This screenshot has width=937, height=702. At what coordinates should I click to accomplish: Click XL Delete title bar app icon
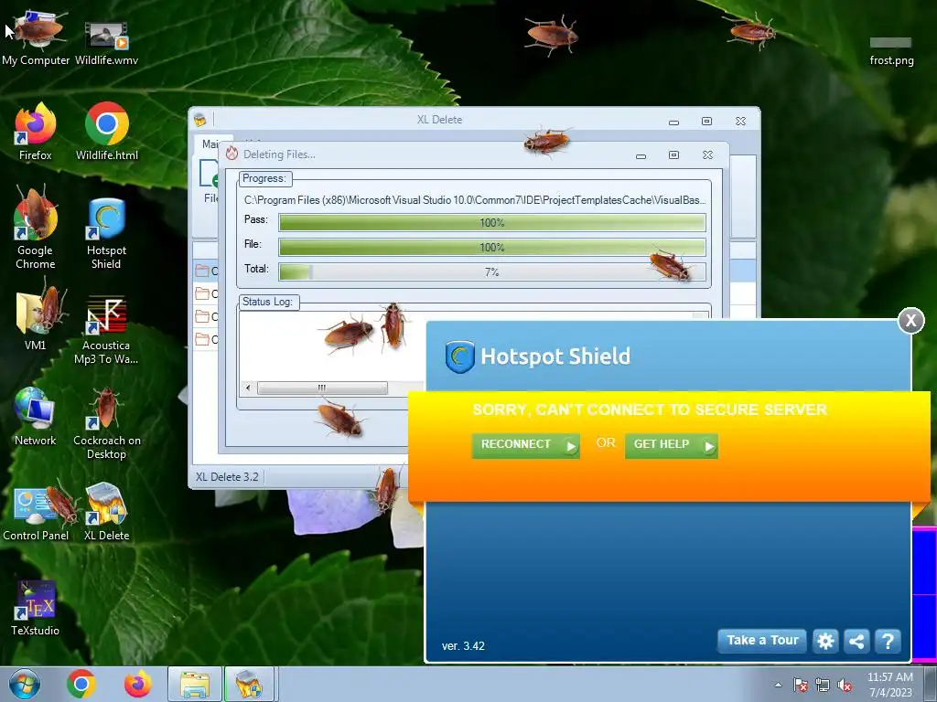click(x=200, y=120)
